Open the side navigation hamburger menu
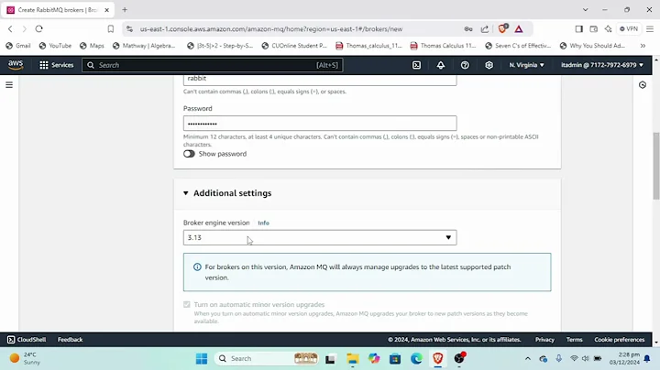Image resolution: width=660 pixels, height=370 pixels. (9, 85)
